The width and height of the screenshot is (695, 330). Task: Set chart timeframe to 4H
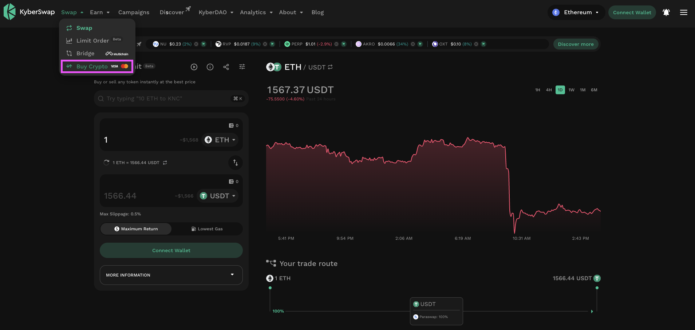549,90
